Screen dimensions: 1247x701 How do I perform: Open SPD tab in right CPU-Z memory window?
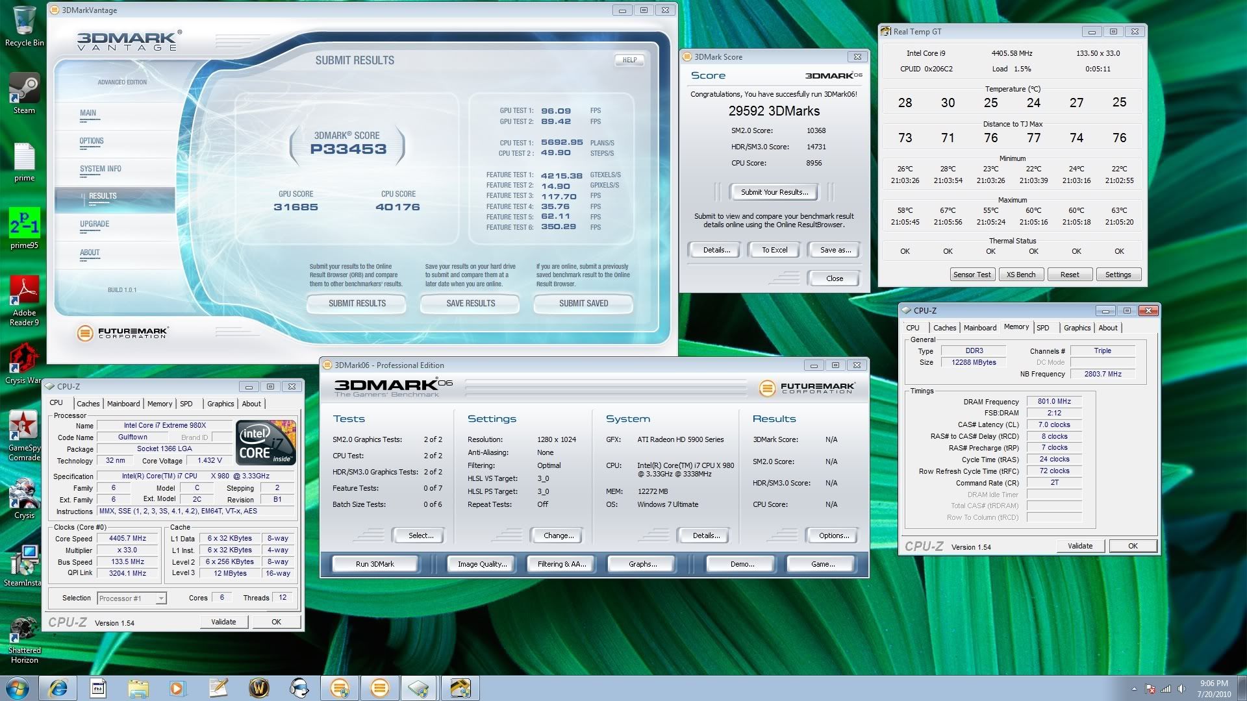point(1043,328)
